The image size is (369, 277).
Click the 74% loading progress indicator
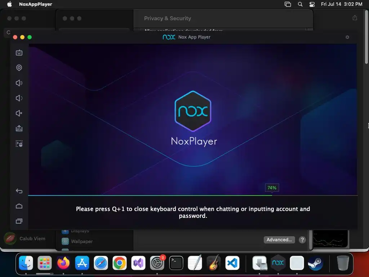point(272,188)
